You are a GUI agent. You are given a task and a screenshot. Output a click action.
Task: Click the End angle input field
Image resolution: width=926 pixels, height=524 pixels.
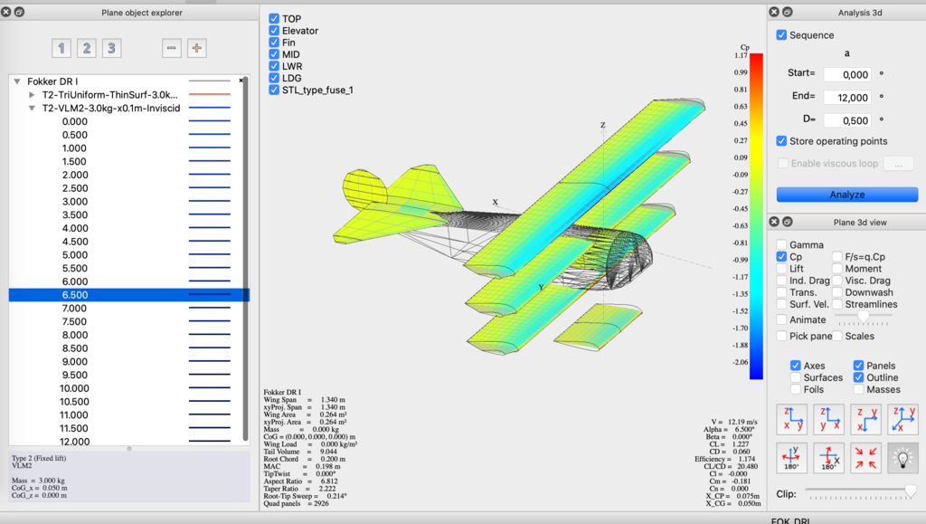(846, 97)
